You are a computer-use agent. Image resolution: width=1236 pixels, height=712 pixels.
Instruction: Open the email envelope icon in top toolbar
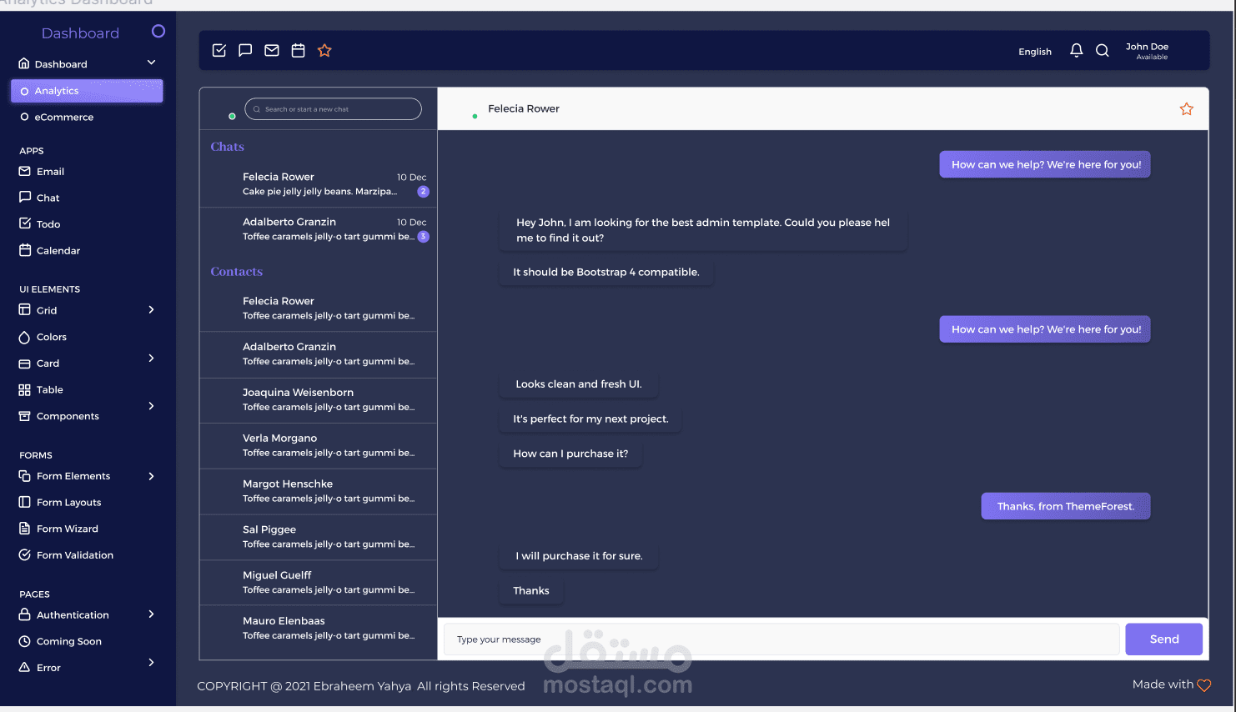pyautogui.click(x=272, y=50)
